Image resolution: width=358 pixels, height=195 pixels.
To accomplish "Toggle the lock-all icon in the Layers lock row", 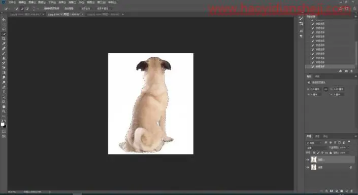I will pos(331,152).
